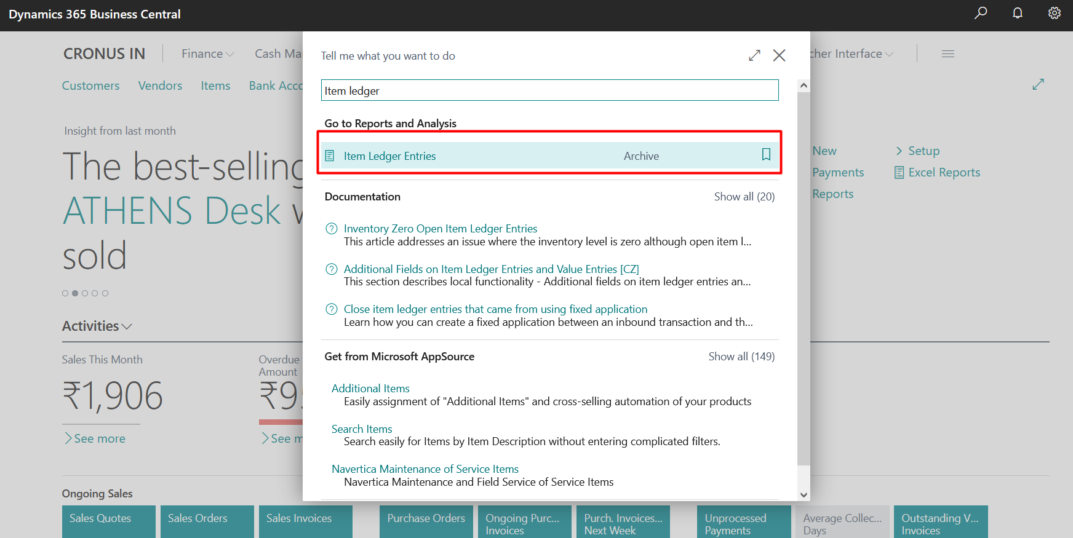Image resolution: width=1073 pixels, height=538 pixels.
Task: Click Excel Reports document icon
Action: 899,173
